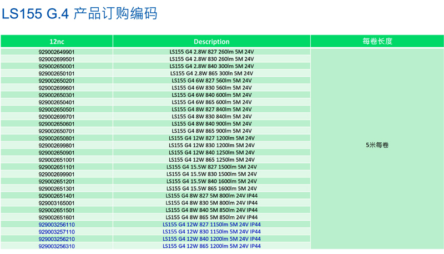Screen dimensions: 444x254
Task: Click the slide title 'LS155 G.4 产品订购编码'
Action: [79, 13]
